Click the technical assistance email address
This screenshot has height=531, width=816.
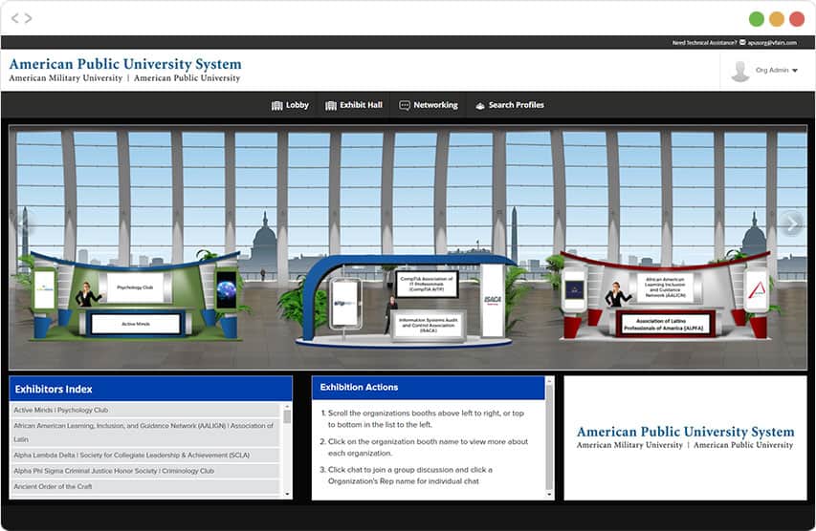[772, 43]
